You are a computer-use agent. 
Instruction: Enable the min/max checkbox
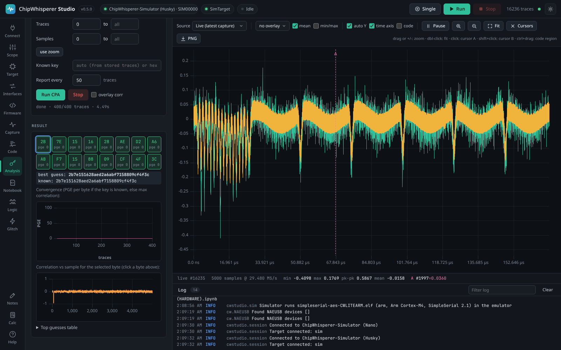316,26
